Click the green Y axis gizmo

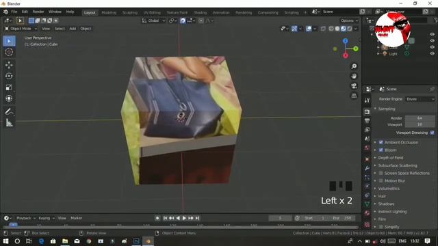coord(356,49)
